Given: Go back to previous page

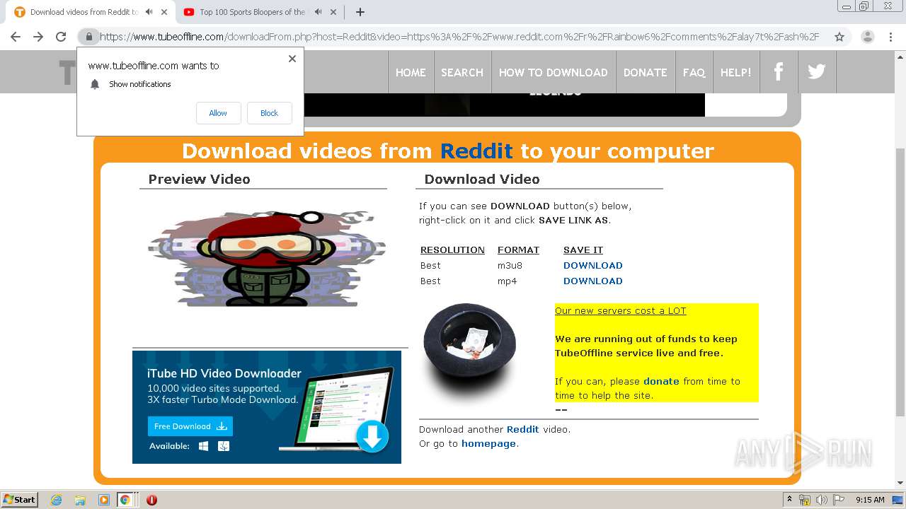Looking at the screenshot, I should (16, 37).
